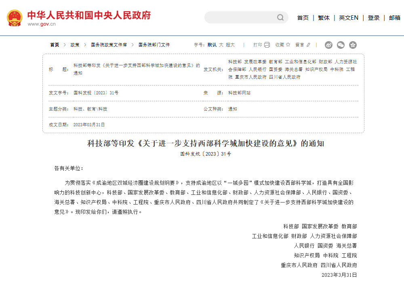Select the 默认 font size
This screenshot has height=284, width=404.
(x=212, y=45)
